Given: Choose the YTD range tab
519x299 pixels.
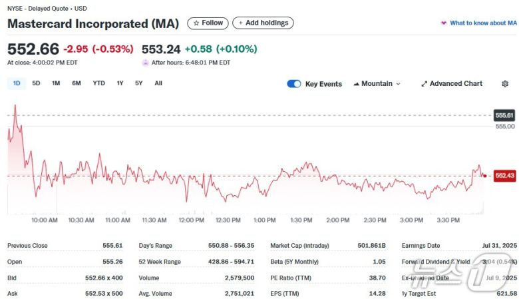Looking at the screenshot, I should [x=98, y=83].
